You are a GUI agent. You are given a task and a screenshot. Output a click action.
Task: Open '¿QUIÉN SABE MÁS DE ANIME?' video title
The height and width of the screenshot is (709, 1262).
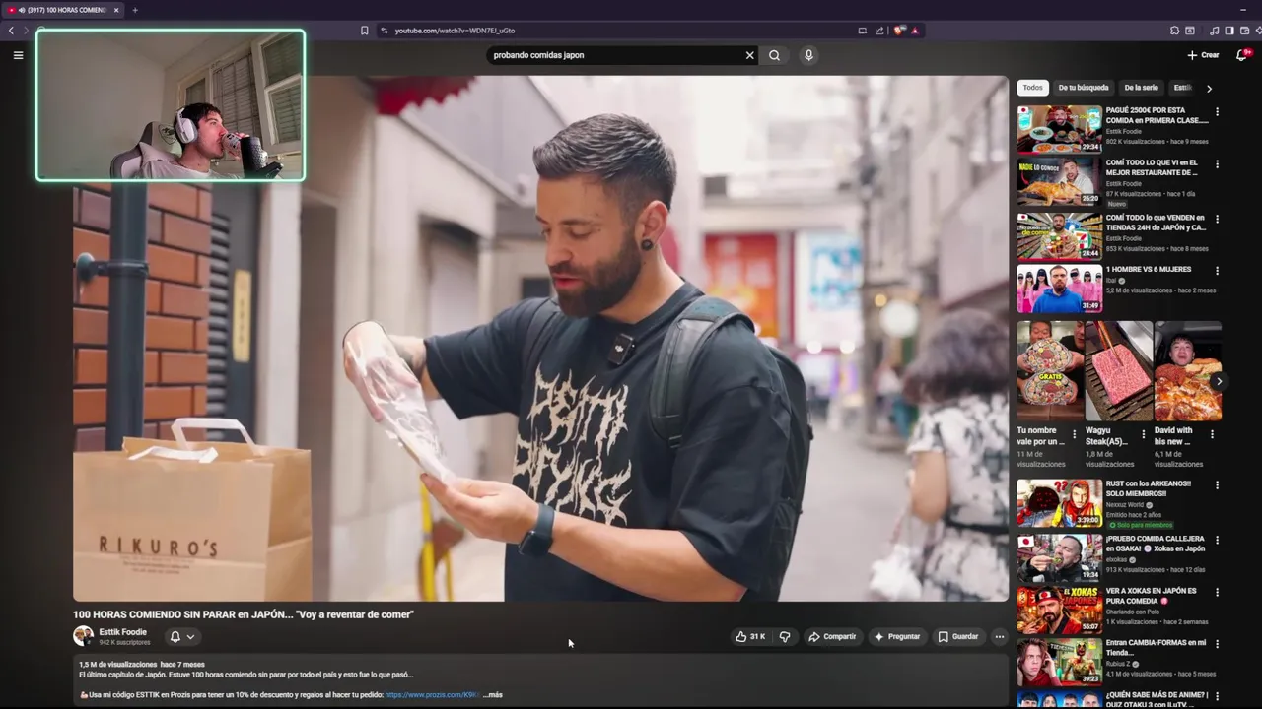(x=1157, y=699)
